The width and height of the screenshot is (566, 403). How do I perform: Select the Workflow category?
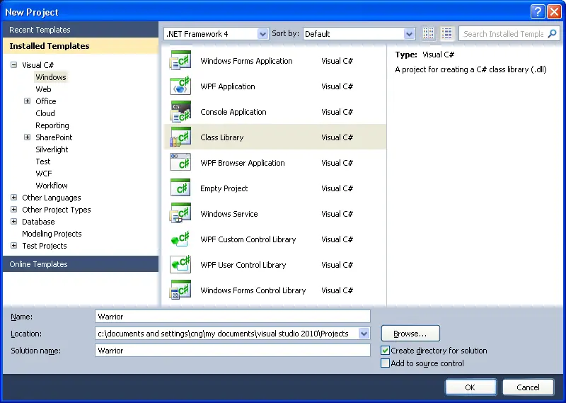pyautogui.click(x=51, y=185)
